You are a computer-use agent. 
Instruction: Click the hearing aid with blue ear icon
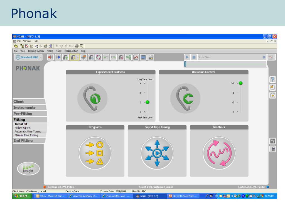pos(91,57)
